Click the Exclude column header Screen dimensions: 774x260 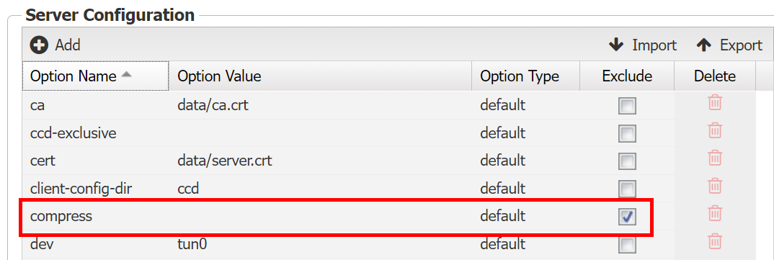[x=628, y=76]
